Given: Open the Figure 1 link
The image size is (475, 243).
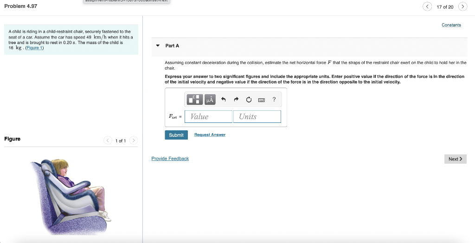Looking at the screenshot, I should tap(34, 48).
